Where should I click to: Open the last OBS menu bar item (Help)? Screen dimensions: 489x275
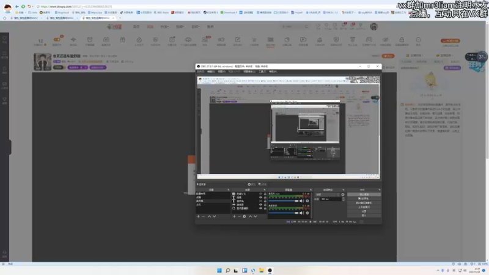[x=273, y=71]
